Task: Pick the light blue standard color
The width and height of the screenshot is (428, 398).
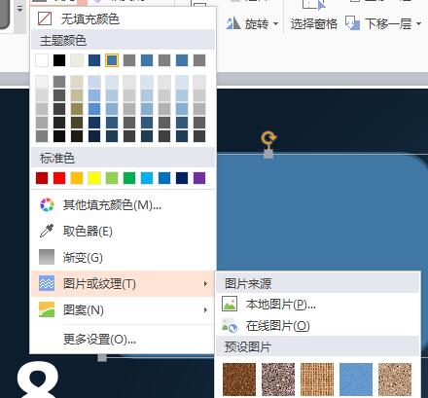Action: [x=147, y=178]
